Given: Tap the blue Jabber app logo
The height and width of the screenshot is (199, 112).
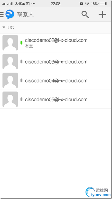Looking at the screenshot, I should pyautogui.click(x=10, y=14).
